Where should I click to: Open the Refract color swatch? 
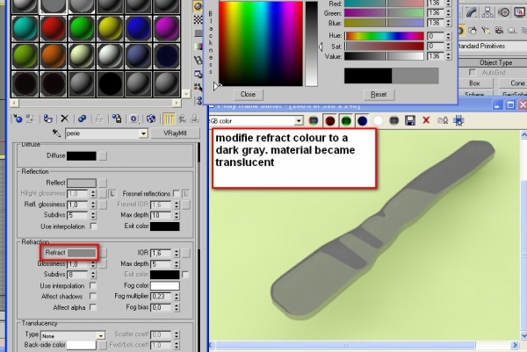pyautogui.click(x=82, y=253)
